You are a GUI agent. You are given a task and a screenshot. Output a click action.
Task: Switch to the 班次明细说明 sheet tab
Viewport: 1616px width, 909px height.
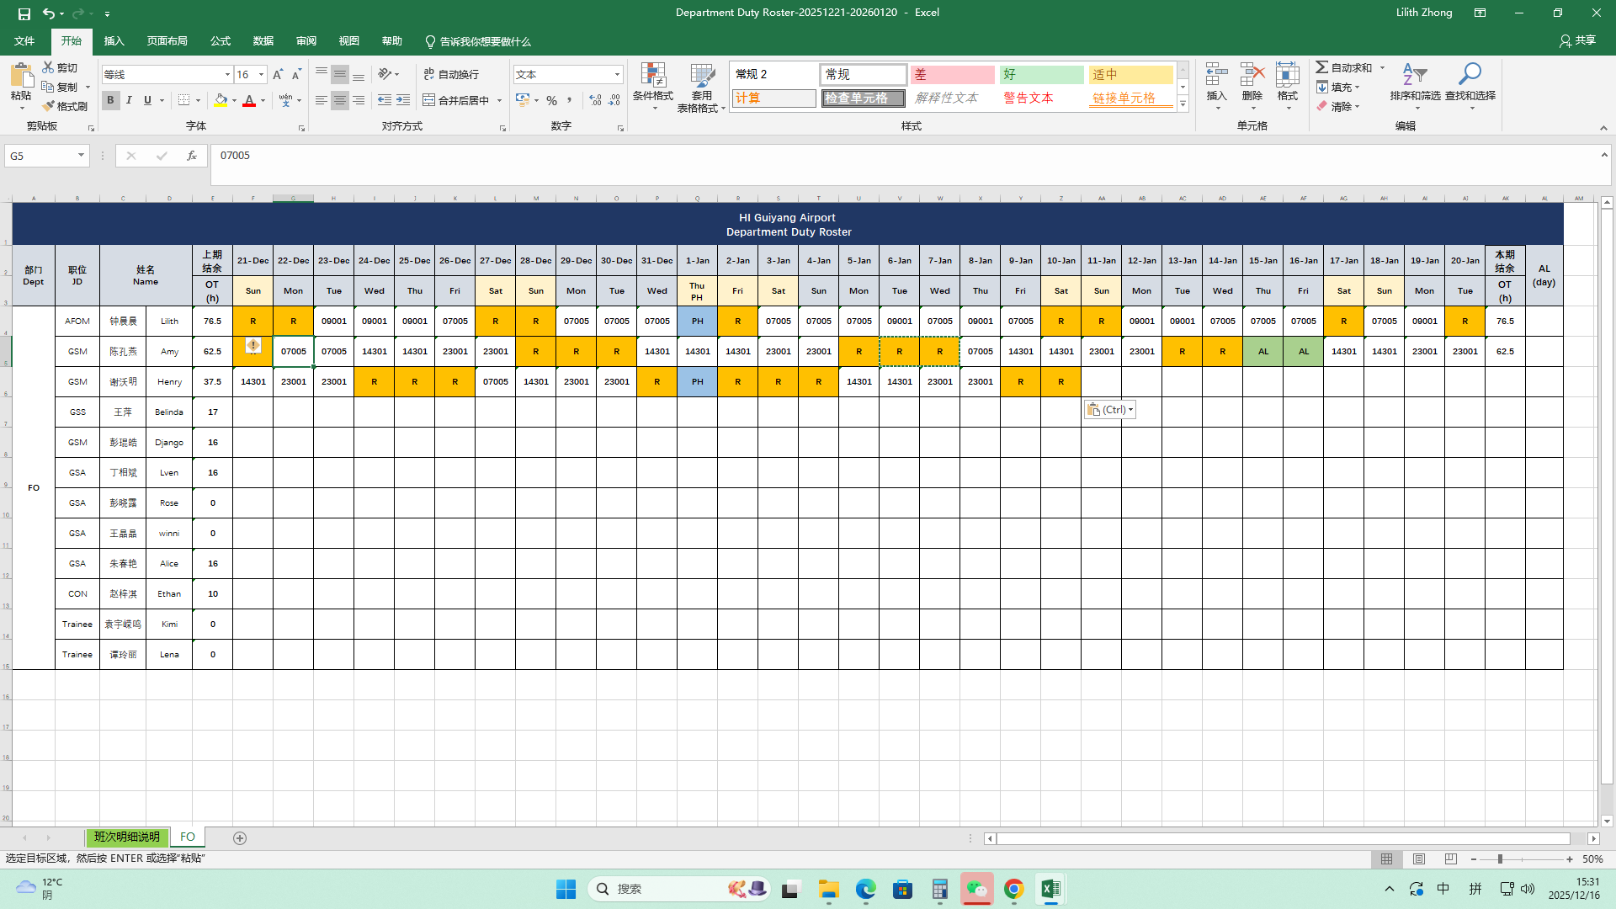(126, 837)
